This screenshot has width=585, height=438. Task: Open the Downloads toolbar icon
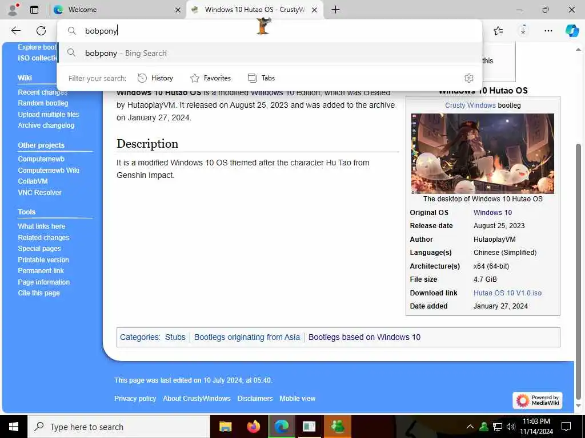coord(523,31)
